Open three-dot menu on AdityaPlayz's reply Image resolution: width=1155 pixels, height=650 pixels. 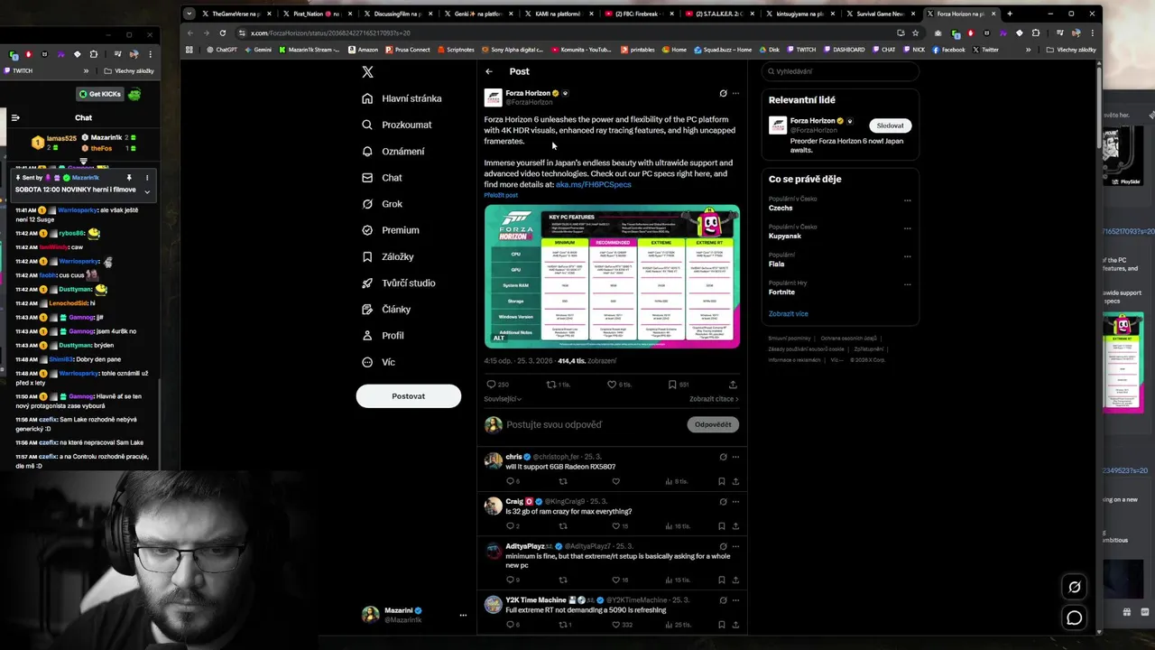pos(735,546)
